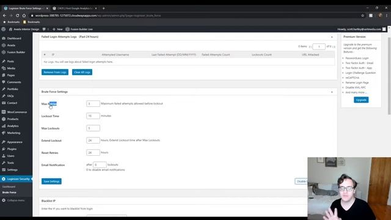Open the Howdy user account menu
This screenshot has width=391, height=220.
pyautogui.click(x=362, y=29)
